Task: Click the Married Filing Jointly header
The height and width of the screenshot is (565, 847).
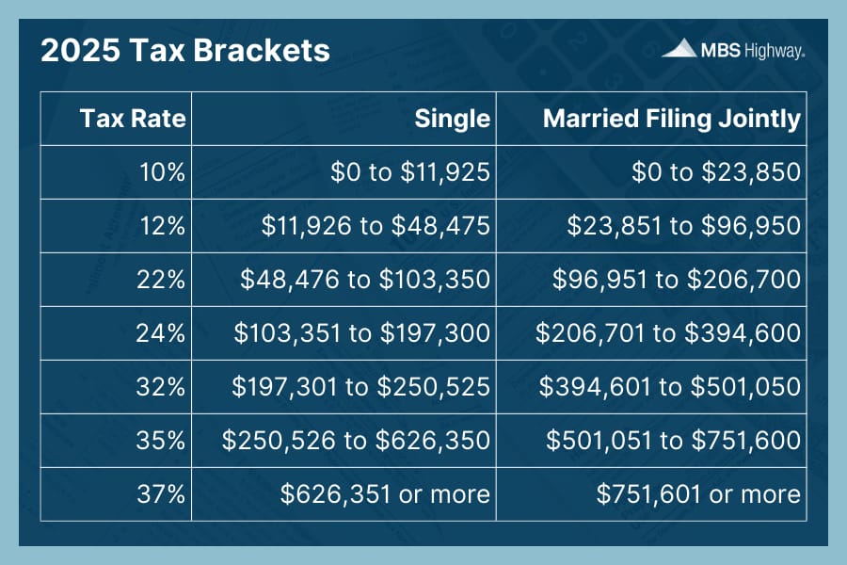Action: pyautogui.click(x=651, y=119)
